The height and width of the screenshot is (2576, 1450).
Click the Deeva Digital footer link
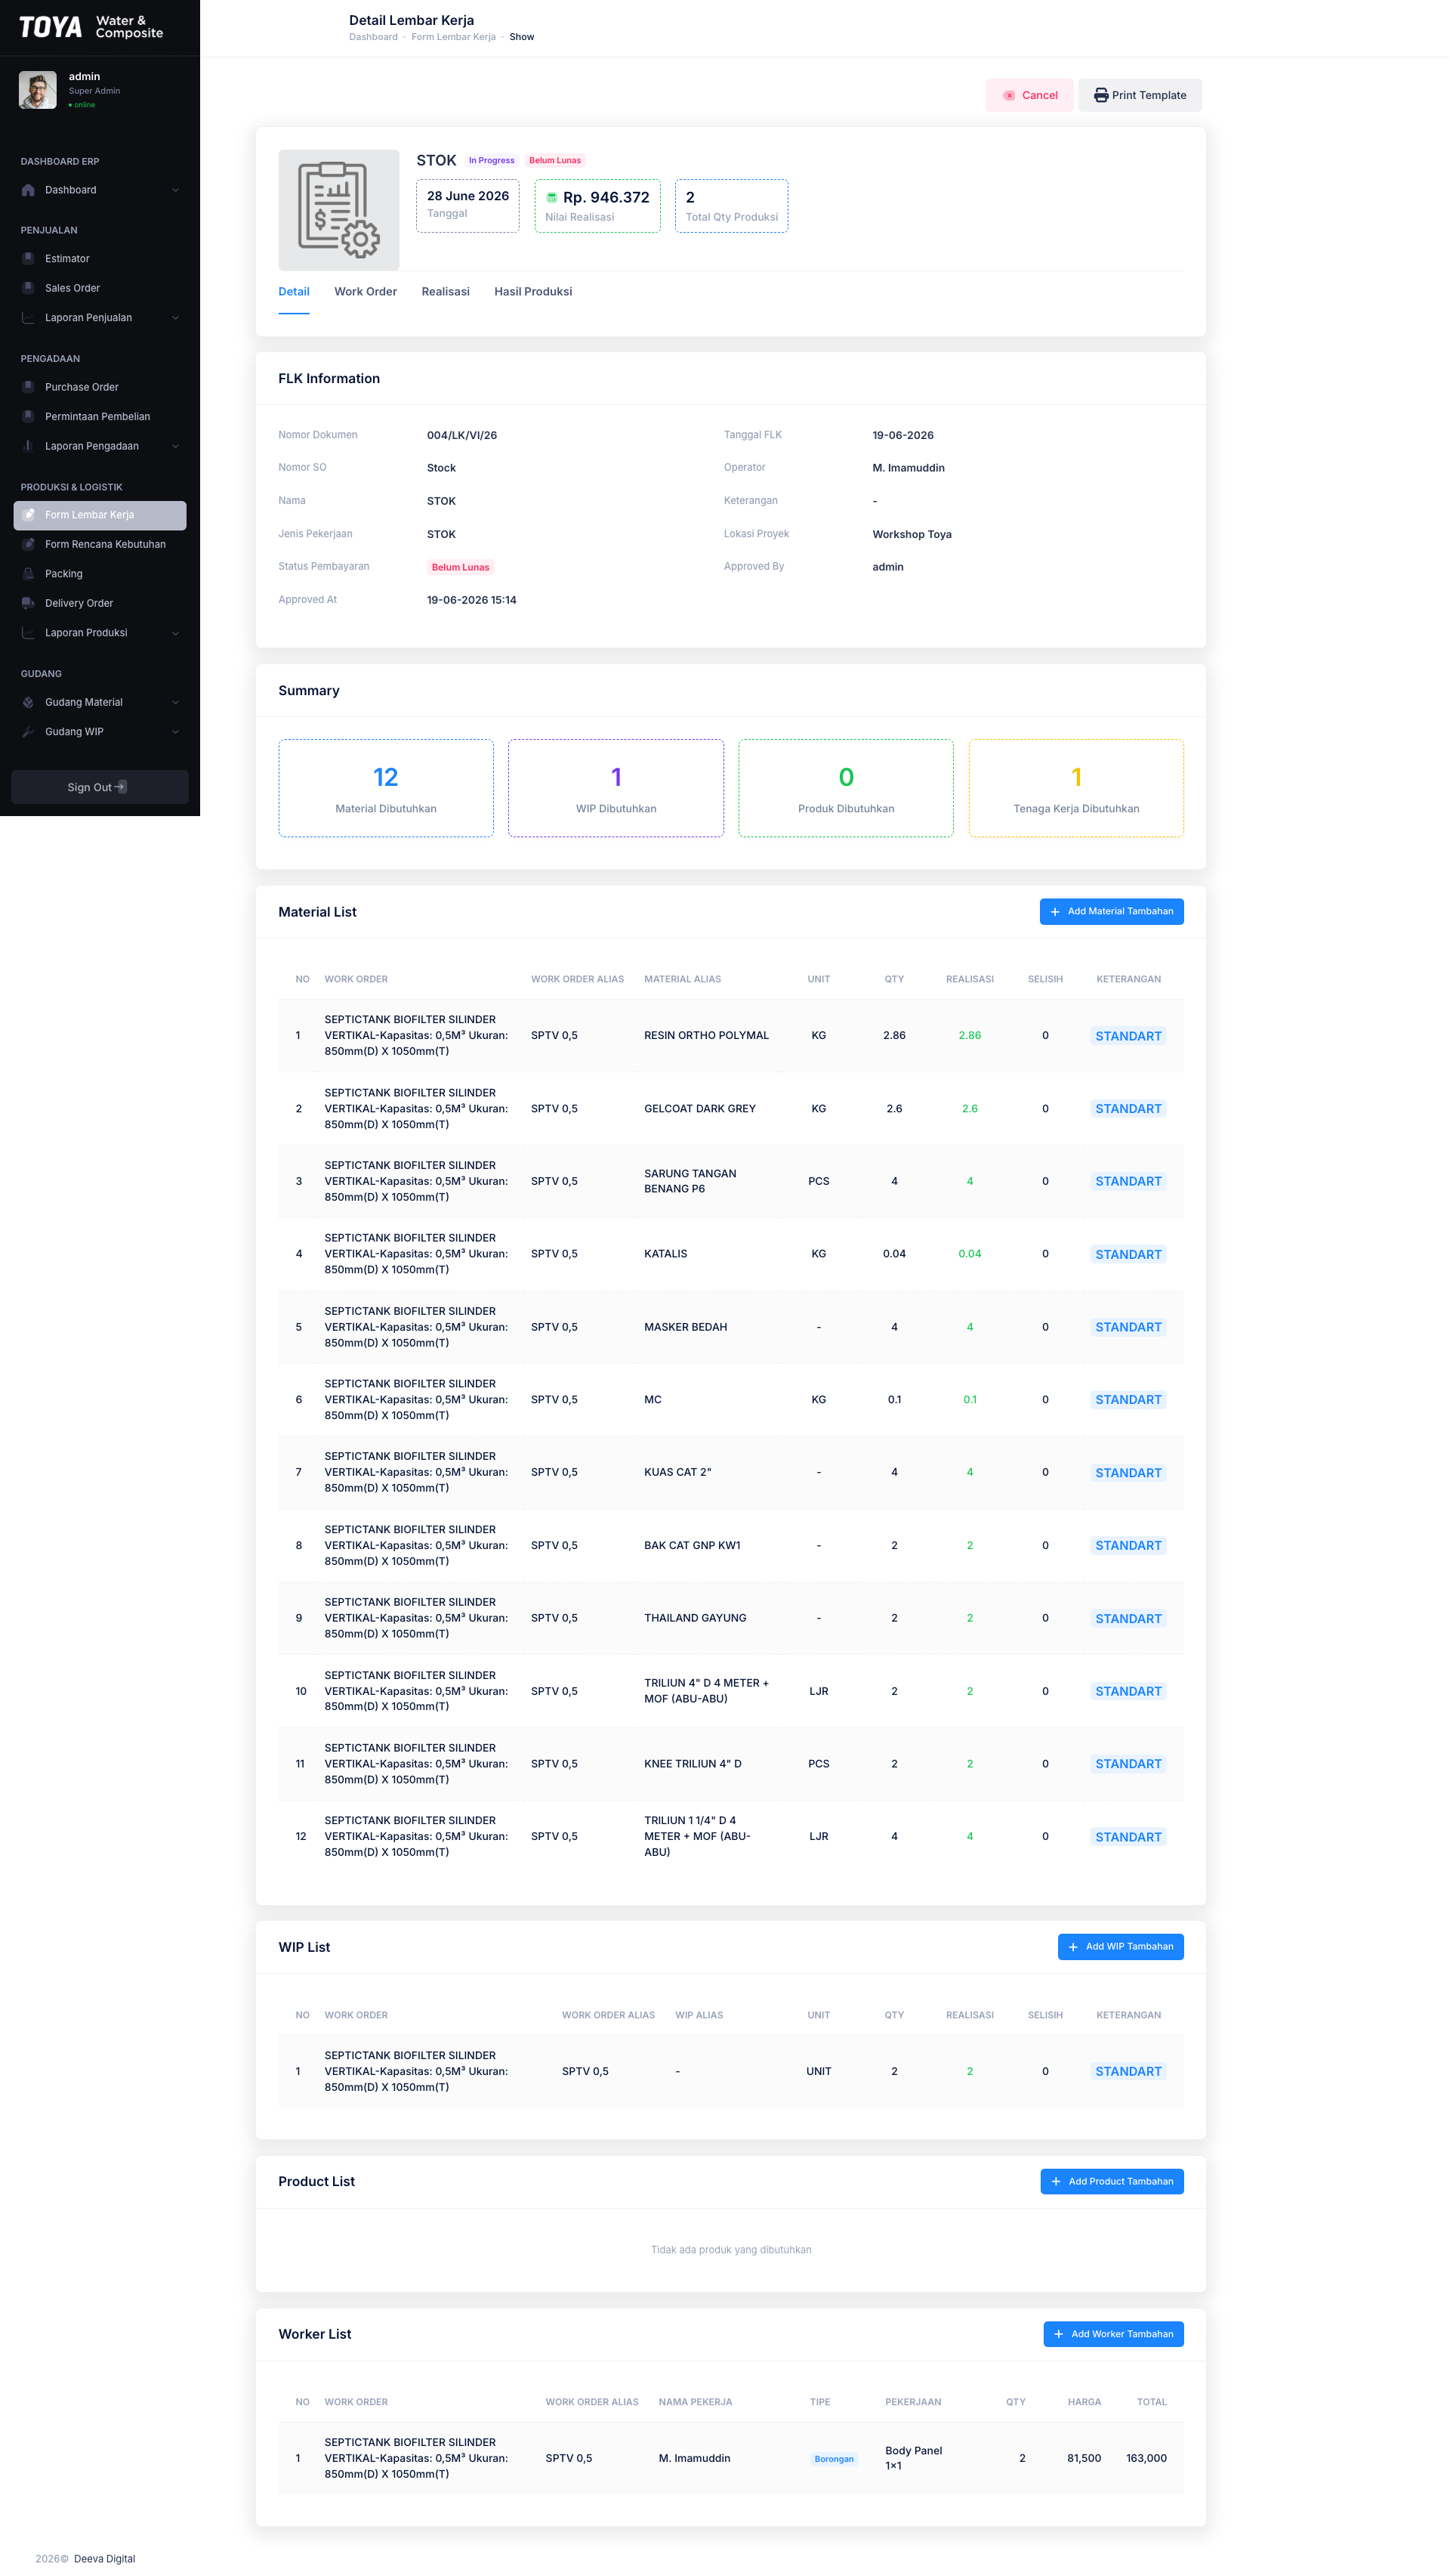pos(104,2559)
